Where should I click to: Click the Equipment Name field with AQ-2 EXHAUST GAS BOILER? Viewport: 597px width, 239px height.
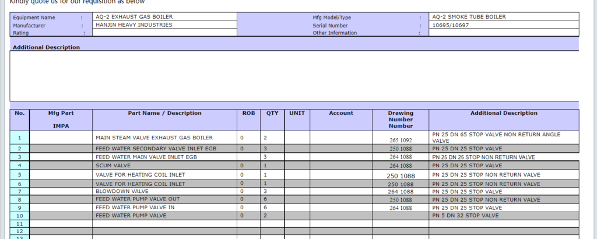164,17
